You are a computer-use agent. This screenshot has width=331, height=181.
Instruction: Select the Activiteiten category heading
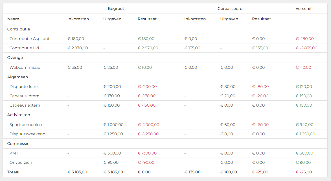[19, 115]
